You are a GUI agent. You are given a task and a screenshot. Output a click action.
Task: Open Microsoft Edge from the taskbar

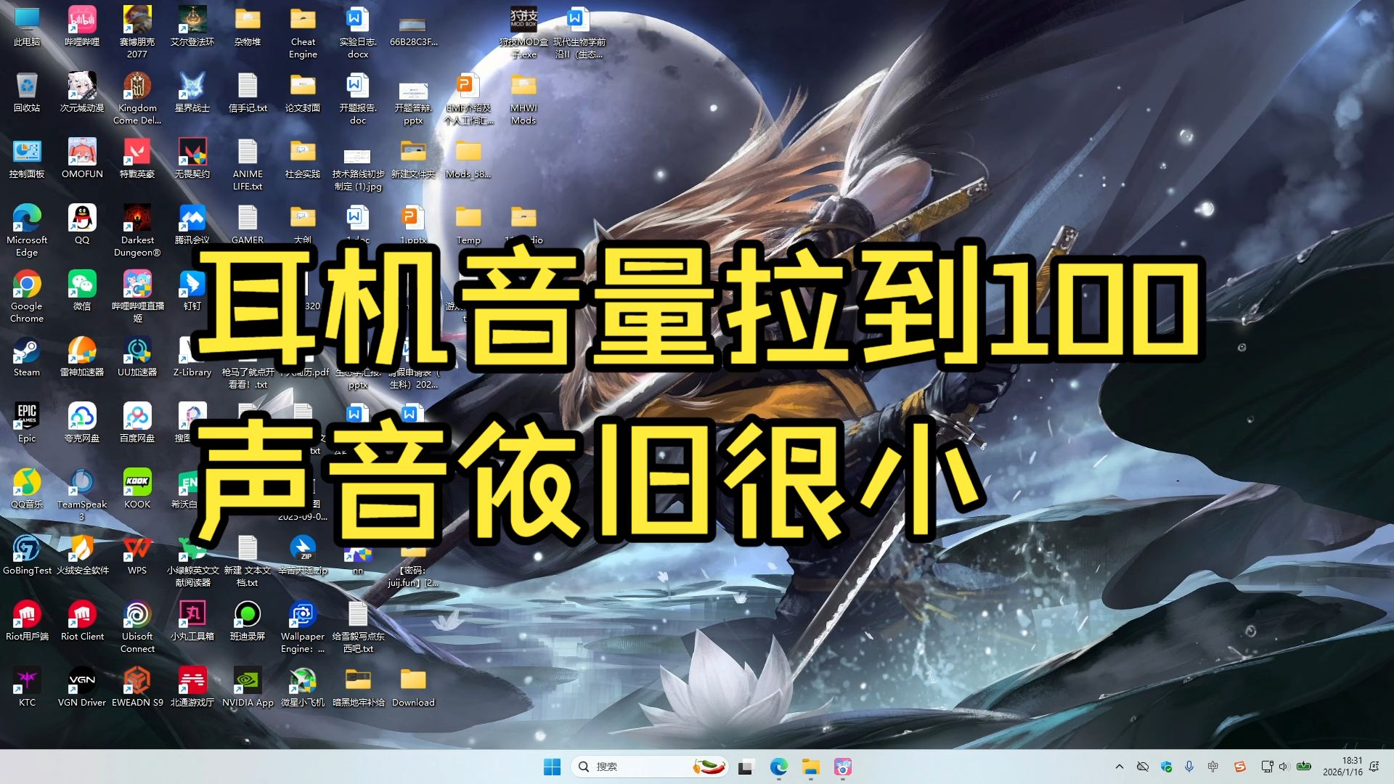point(778,767)
